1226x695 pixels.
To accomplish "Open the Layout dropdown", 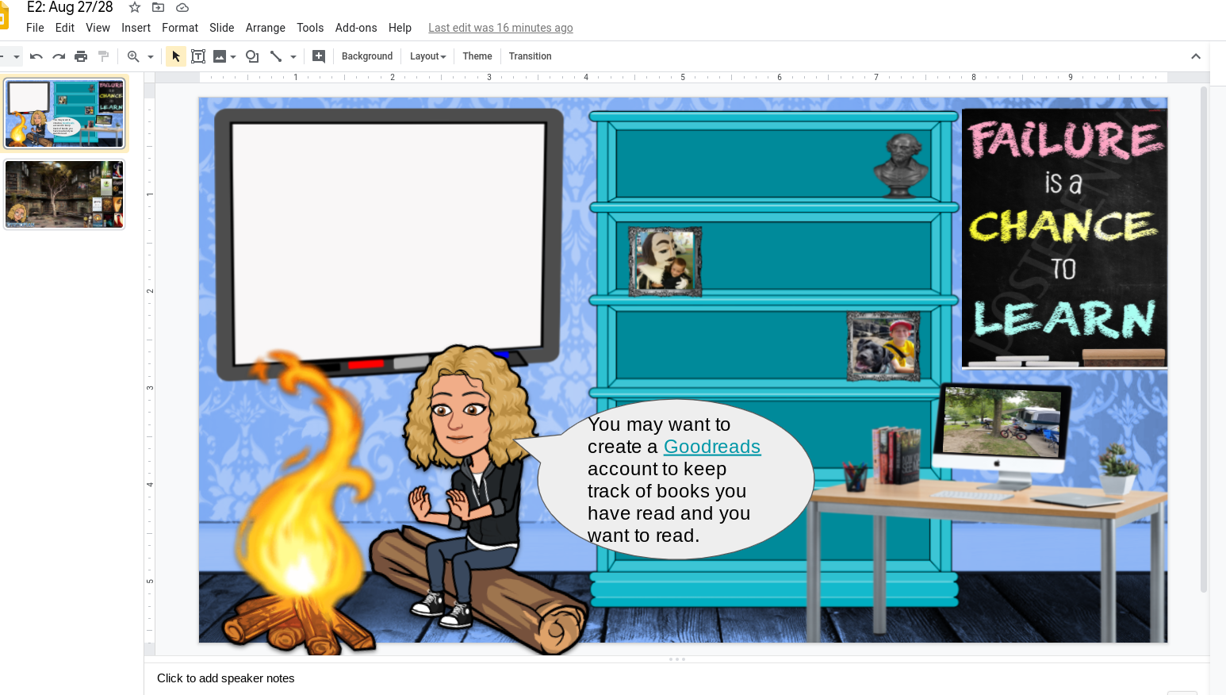I will tap(428, 56).
